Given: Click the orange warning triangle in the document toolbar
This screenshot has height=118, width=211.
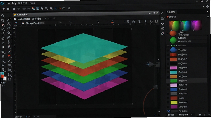Looking at the screenshot, I should point(112,22).
